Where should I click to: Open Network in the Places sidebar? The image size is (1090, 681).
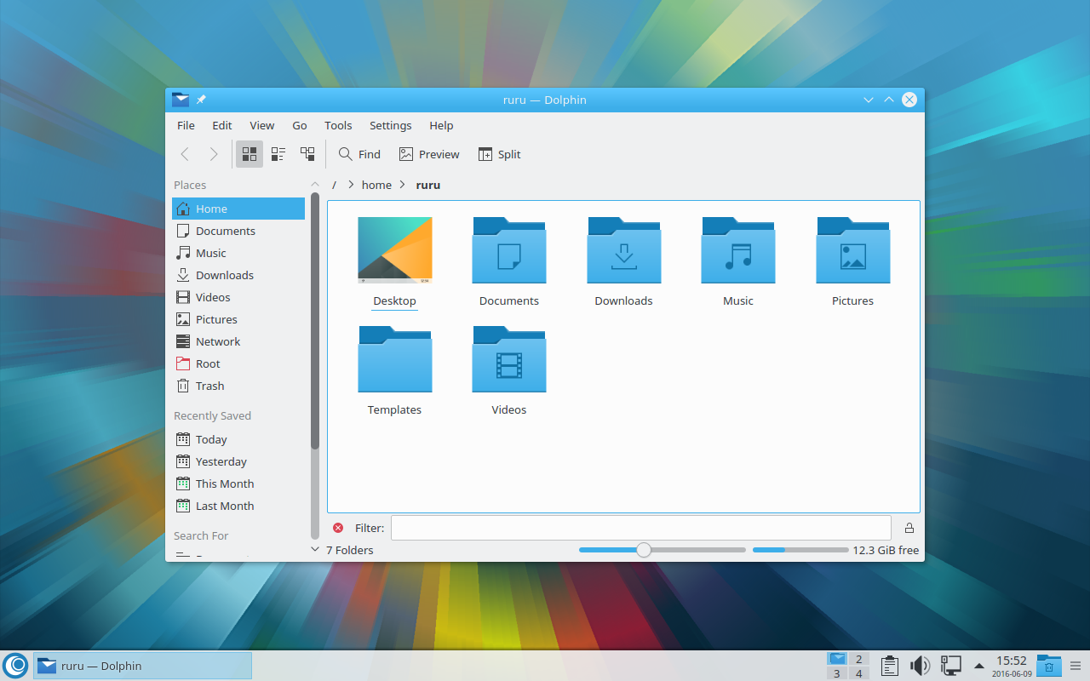[x=218, y=341]
